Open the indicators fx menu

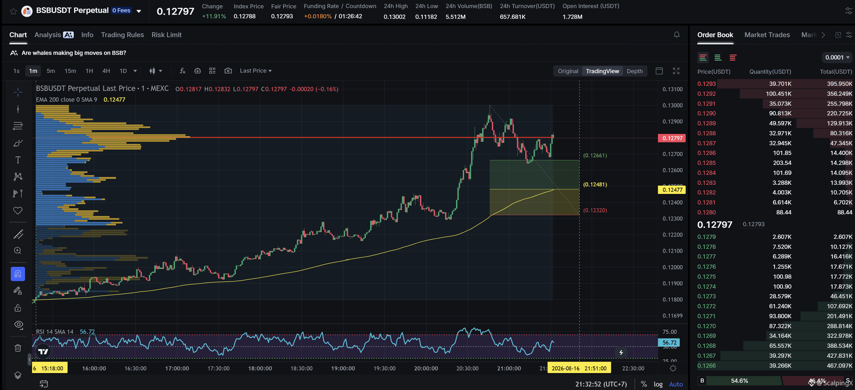point(183,71)
